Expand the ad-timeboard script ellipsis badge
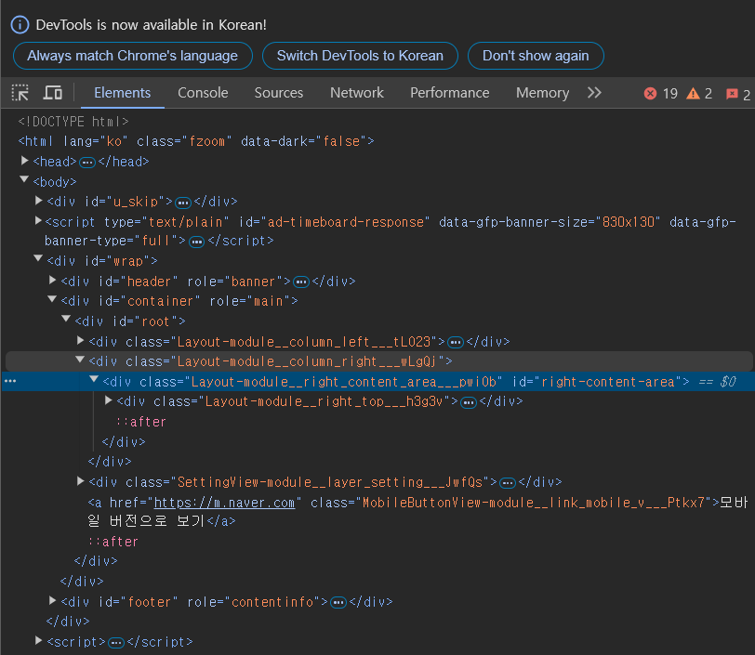The image size is (755, 655). [x=196, y=242]
